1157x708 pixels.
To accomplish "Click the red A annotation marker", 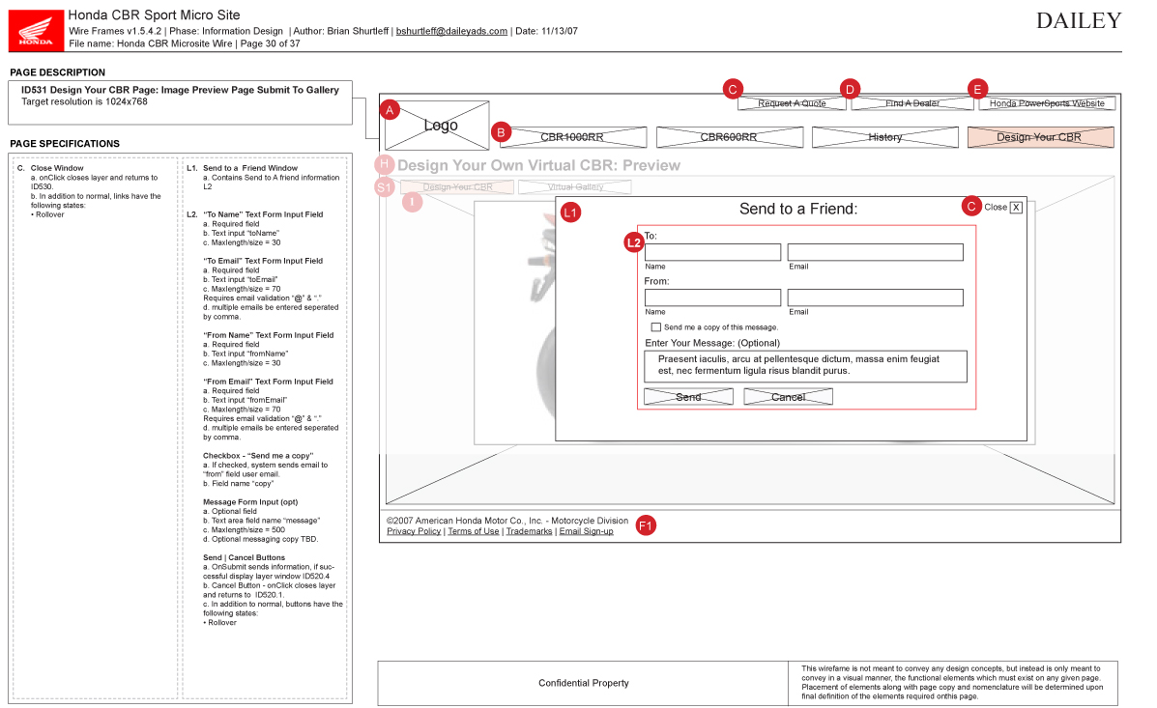I will (390, 110).
